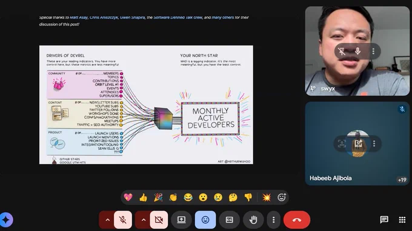Unmute the microphone in call controls
This screenshot has height=231, width=412.
pos(123,220)
